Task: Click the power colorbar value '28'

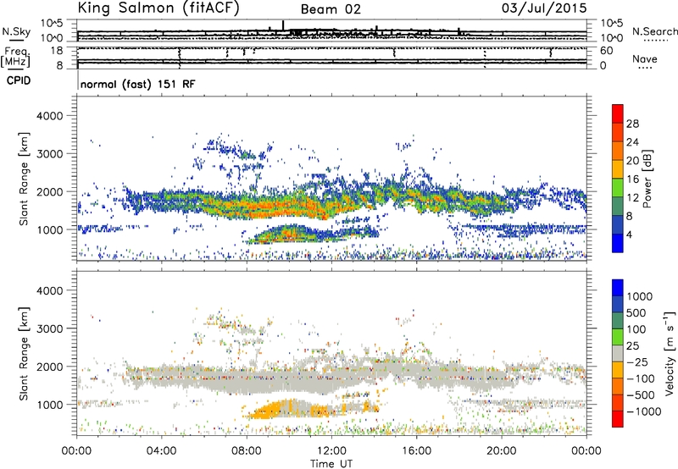Action: point(632,124)
